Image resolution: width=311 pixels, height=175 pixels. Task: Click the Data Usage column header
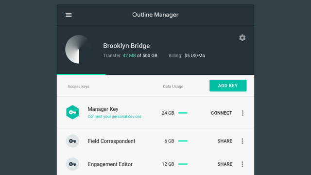click(173, 87)
